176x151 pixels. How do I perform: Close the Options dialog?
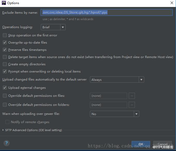(x=172, y=3)
